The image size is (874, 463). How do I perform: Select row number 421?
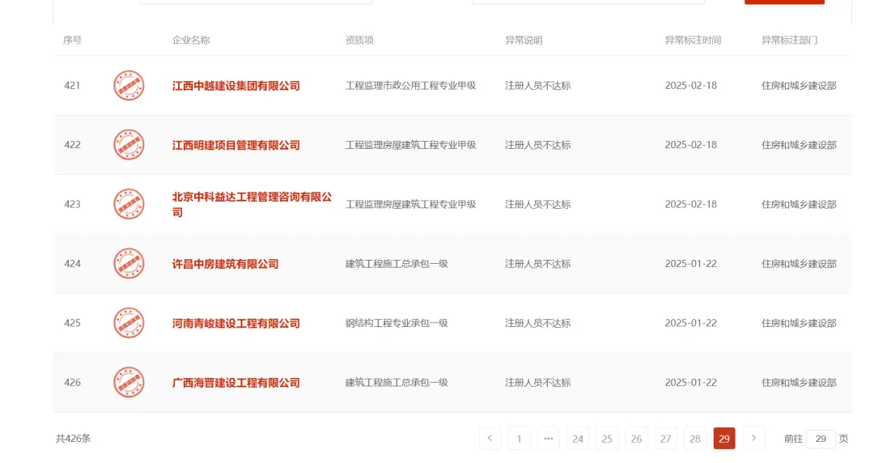73,85
